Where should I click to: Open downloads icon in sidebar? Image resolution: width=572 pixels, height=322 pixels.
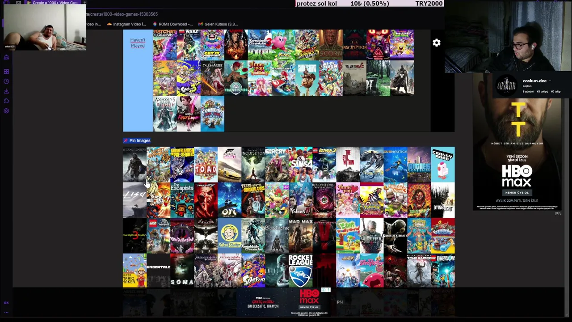[x=6, y=91]
